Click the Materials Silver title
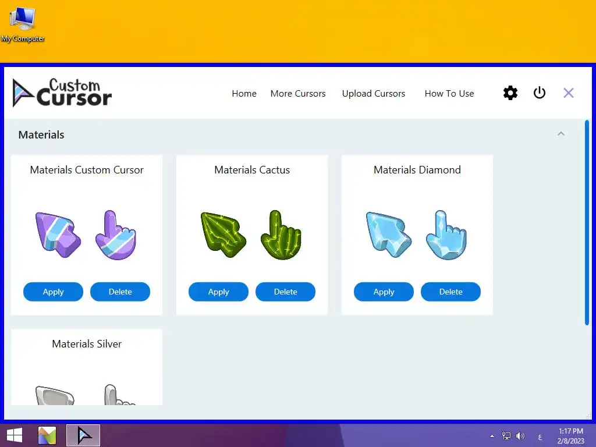The width and height of the screenshot is (596, 447). point(87,344)
